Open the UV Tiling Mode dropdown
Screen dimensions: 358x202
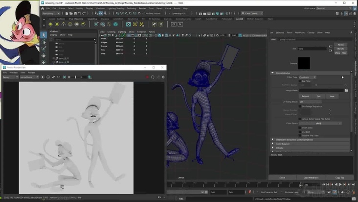(310, 102)
